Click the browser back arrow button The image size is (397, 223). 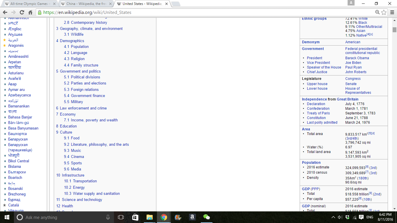pos(5,12)
